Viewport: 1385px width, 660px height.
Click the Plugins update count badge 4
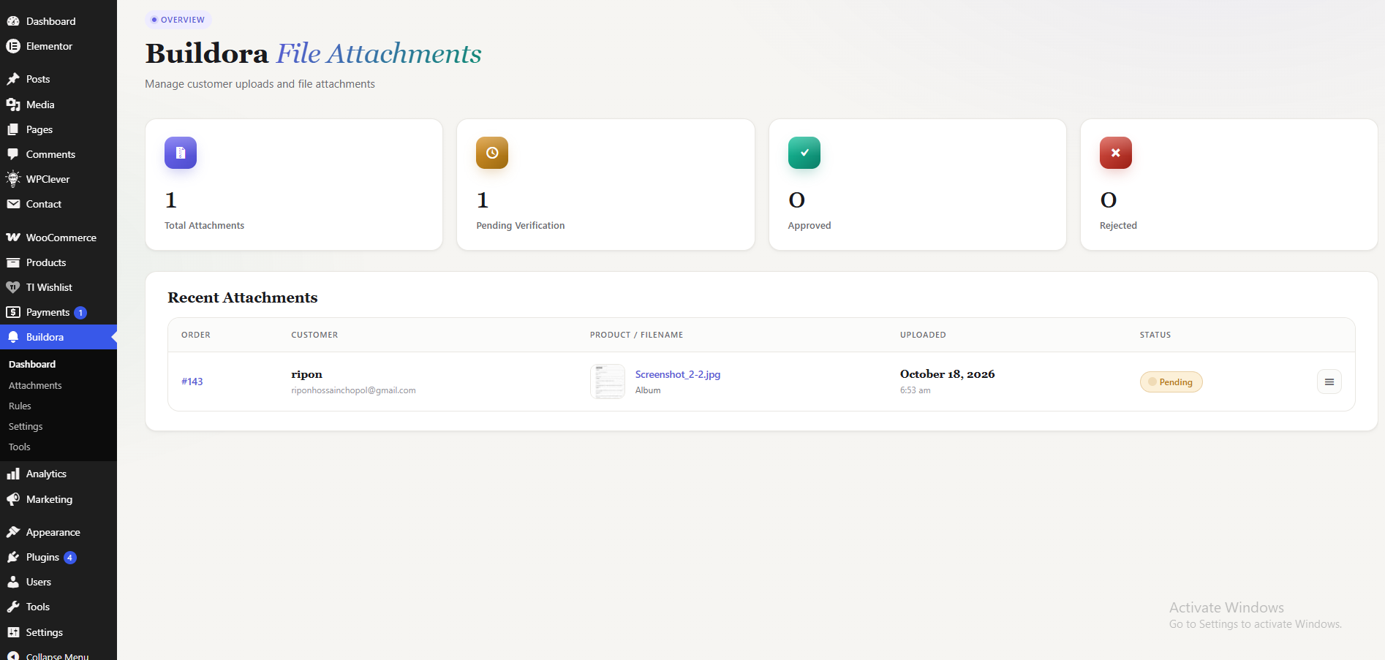tap(70, 558)
